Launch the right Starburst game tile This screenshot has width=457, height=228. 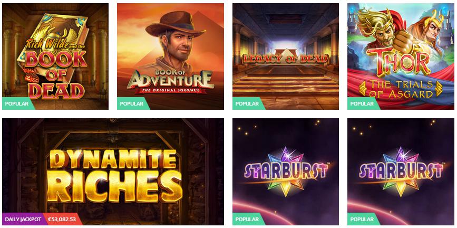point(401,172)
